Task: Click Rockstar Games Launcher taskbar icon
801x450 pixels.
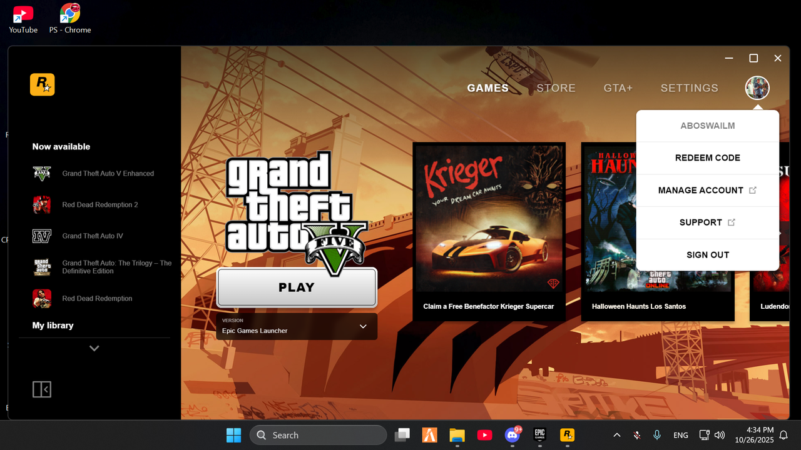Action: click(568, 435)
